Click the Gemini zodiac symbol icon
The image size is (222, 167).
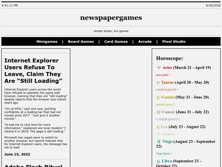[158, 97]
